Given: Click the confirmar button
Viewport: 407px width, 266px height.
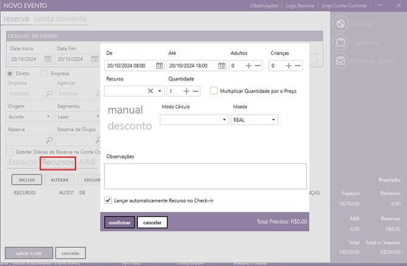Looking at the screenshot, I should pos(120,222).
